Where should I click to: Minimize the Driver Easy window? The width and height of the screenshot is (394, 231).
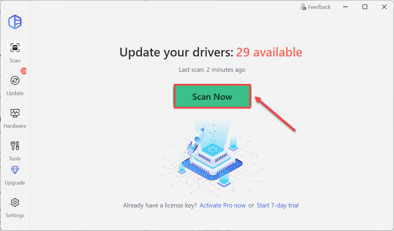click(345, 7)
